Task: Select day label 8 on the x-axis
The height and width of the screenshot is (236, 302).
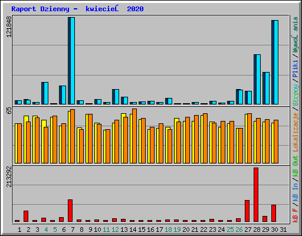Action: (81, 230)
